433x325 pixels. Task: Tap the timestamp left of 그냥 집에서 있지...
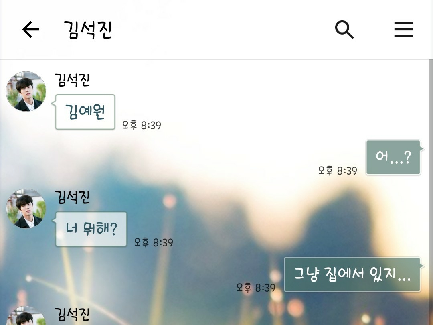256,288
